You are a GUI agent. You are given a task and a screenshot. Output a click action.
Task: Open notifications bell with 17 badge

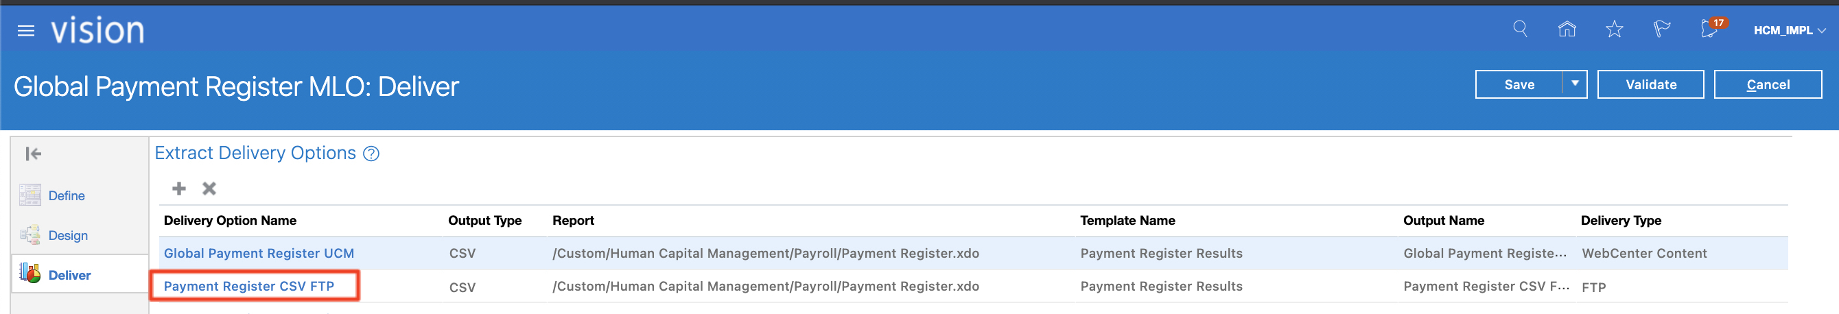pos(1710,29)
